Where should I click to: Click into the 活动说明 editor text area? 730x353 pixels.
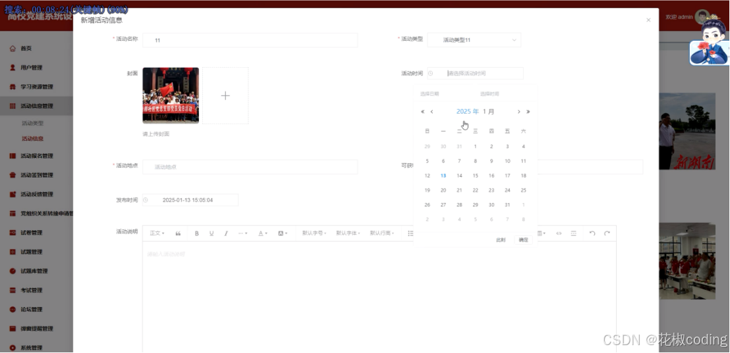point(379,297)
